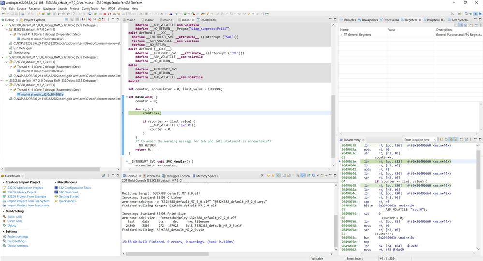Toggle the highlighted fourth icon in the Disassembly toolbar

(455, 139)
